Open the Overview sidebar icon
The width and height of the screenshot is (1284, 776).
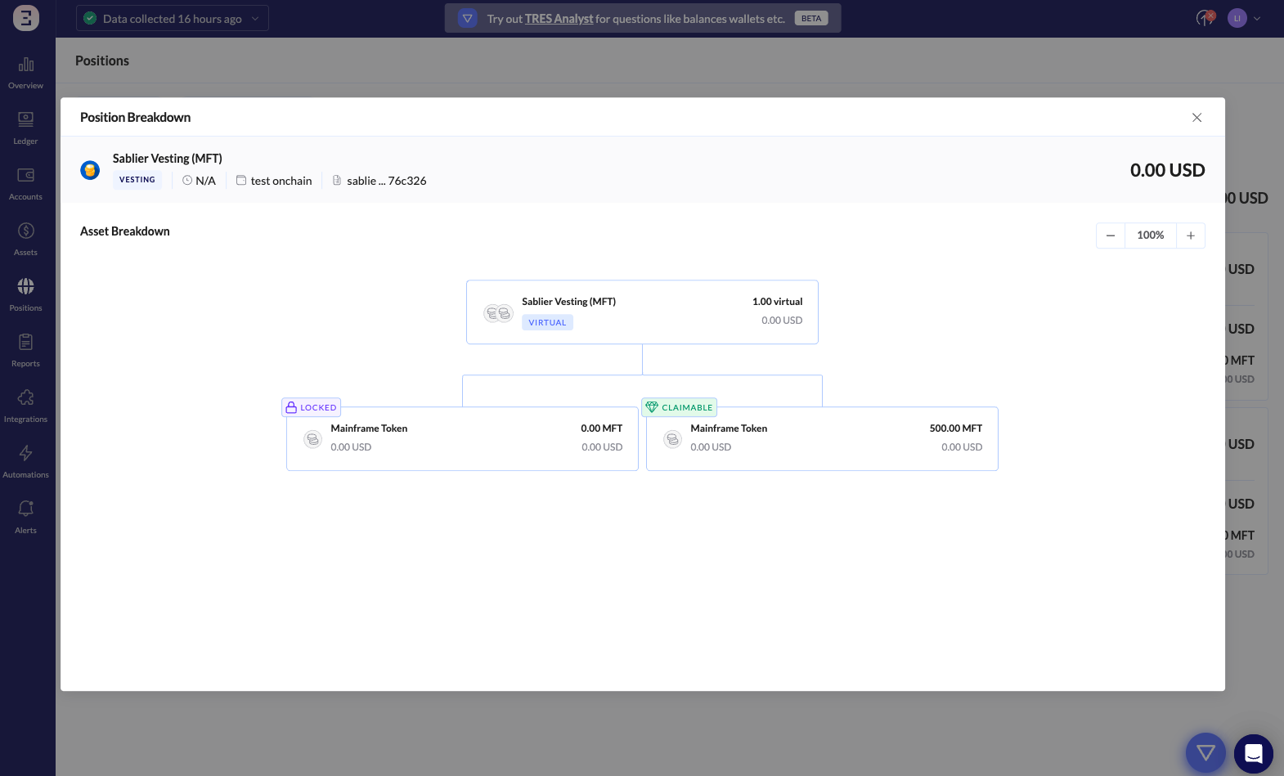coord(26,65)
